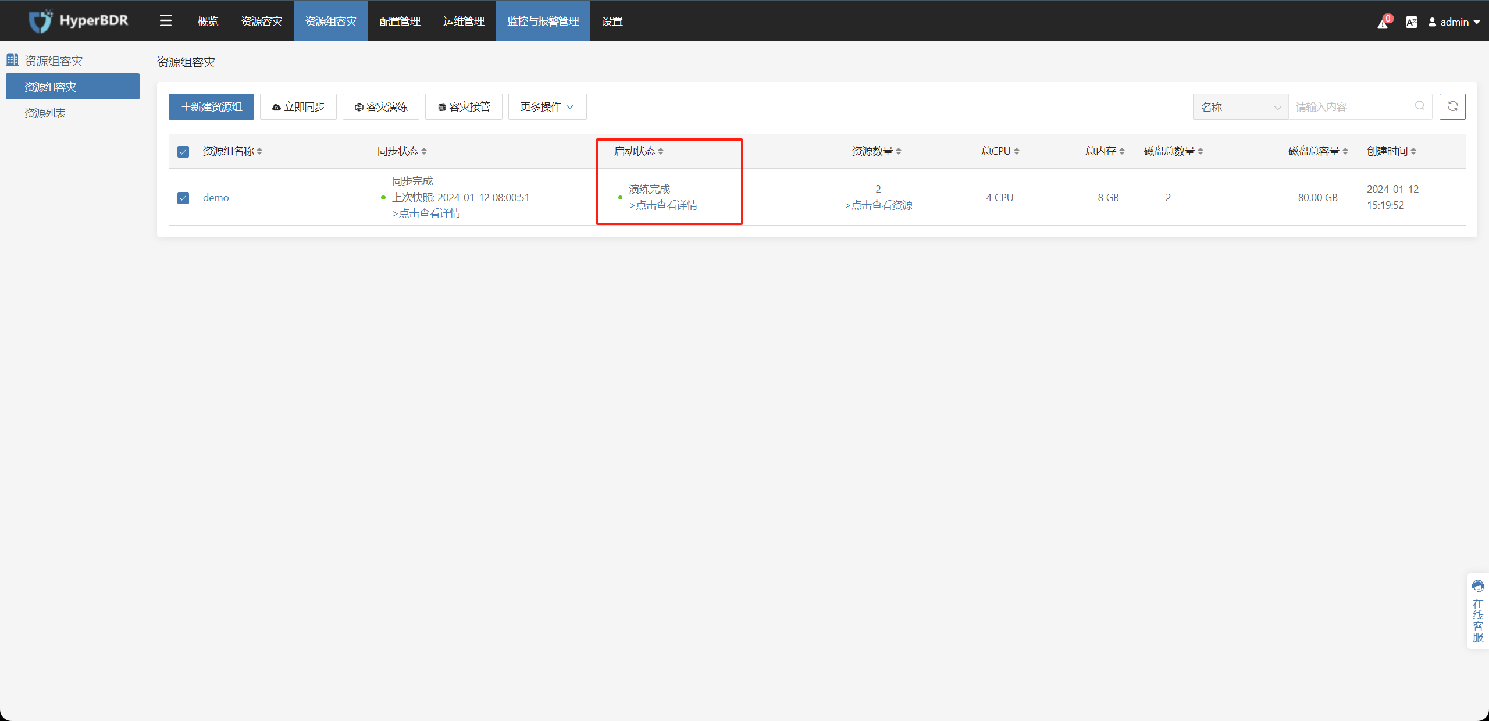Open the admin user menu
Viewport: 1489px width, 721px height.
(1454, 22)
